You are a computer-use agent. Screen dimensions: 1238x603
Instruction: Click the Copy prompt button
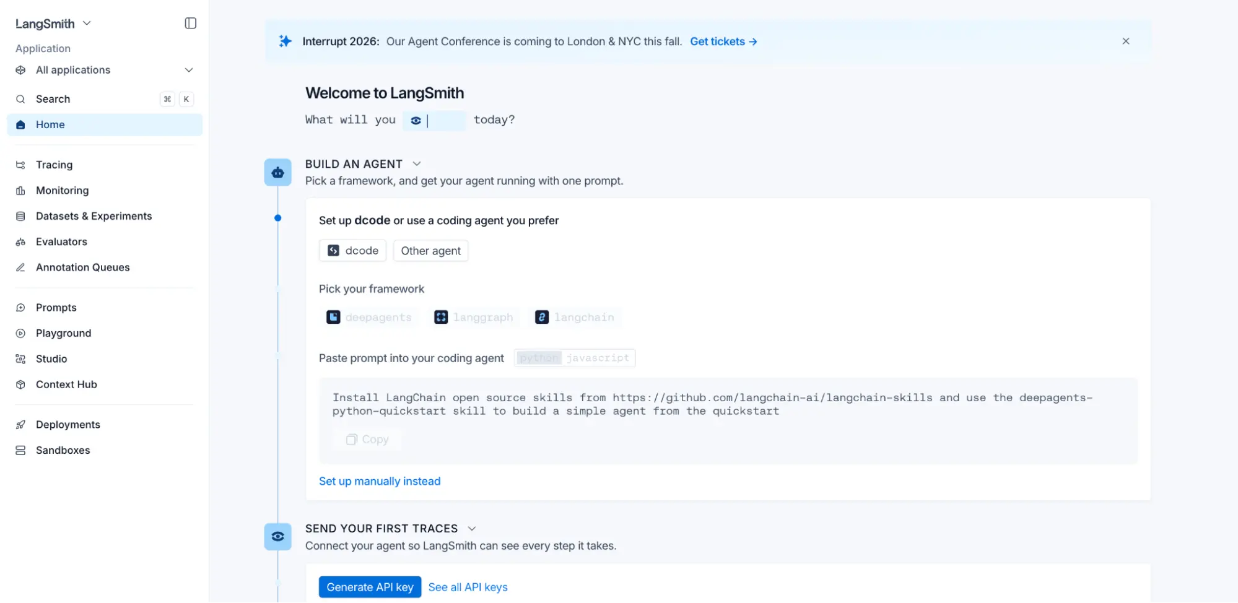[367, 440]
